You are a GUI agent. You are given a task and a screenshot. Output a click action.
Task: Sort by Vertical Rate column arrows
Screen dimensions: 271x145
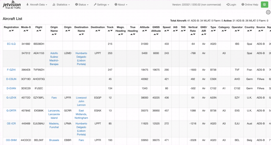(x=193, y=34)
